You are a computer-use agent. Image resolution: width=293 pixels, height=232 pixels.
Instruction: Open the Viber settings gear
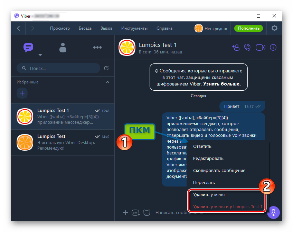pyautogui.click(x=274, y=28)
